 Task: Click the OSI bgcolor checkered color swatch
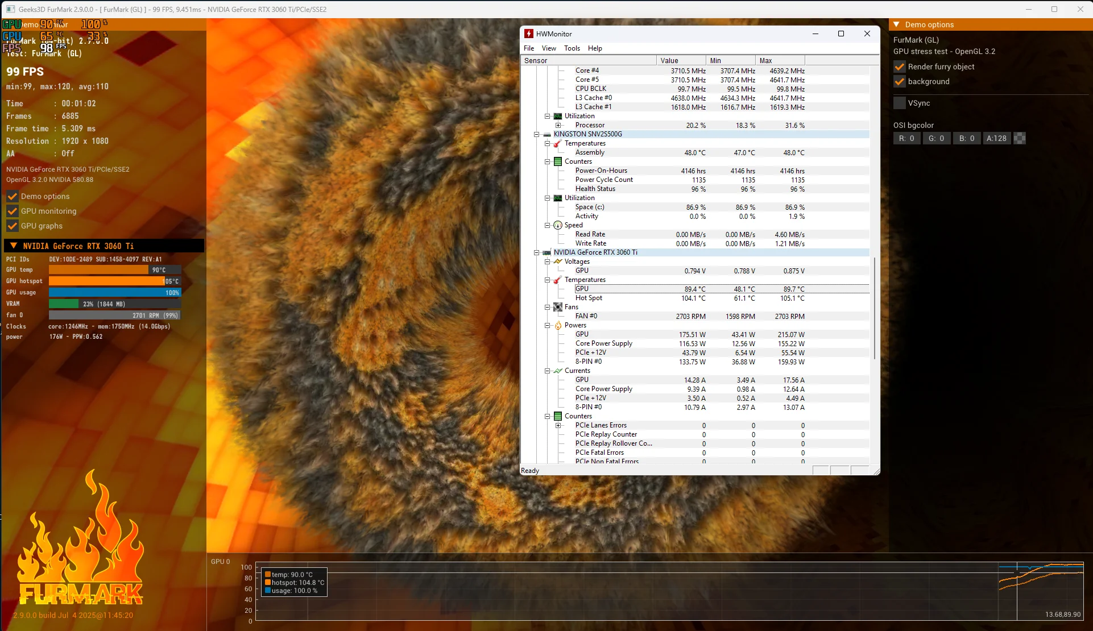point(1020,138)
